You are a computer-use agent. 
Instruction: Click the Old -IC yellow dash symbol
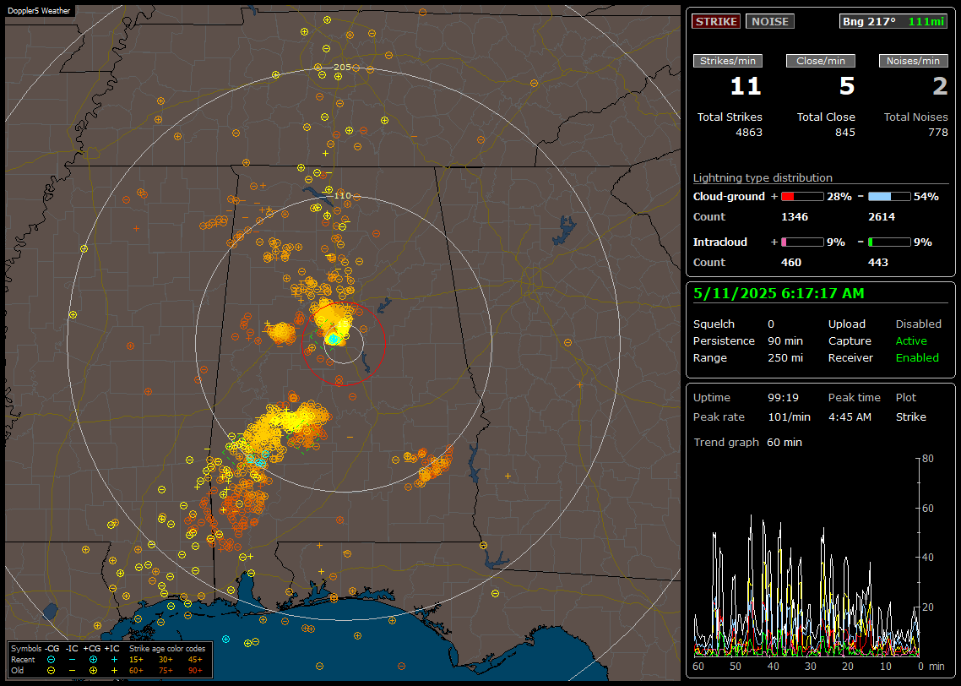coord(73,671)
